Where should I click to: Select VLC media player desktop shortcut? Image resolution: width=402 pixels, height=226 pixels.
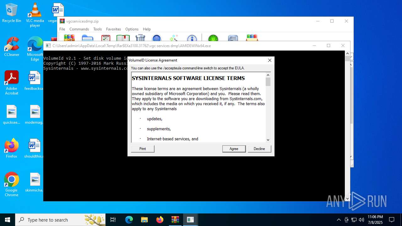tap(35, 15)
